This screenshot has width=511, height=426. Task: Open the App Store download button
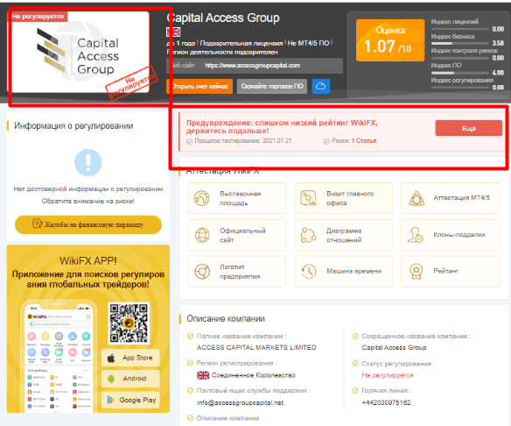click(x=130, y=359)
